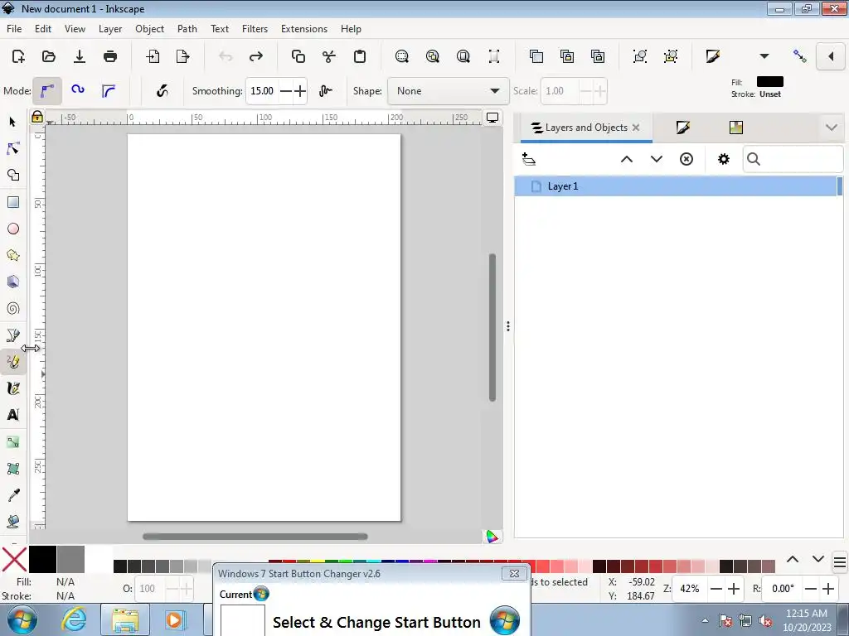Zoom to fit selection icon
The width and height of the screenshot is (849, 636).
coord(402,56)
